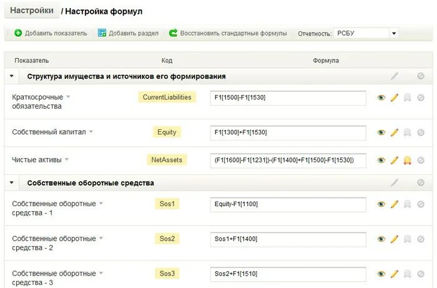The image size is (437, 288).
Task: Toggle eye visibility for CurrentLiabilities row
Action: point(381,98)
